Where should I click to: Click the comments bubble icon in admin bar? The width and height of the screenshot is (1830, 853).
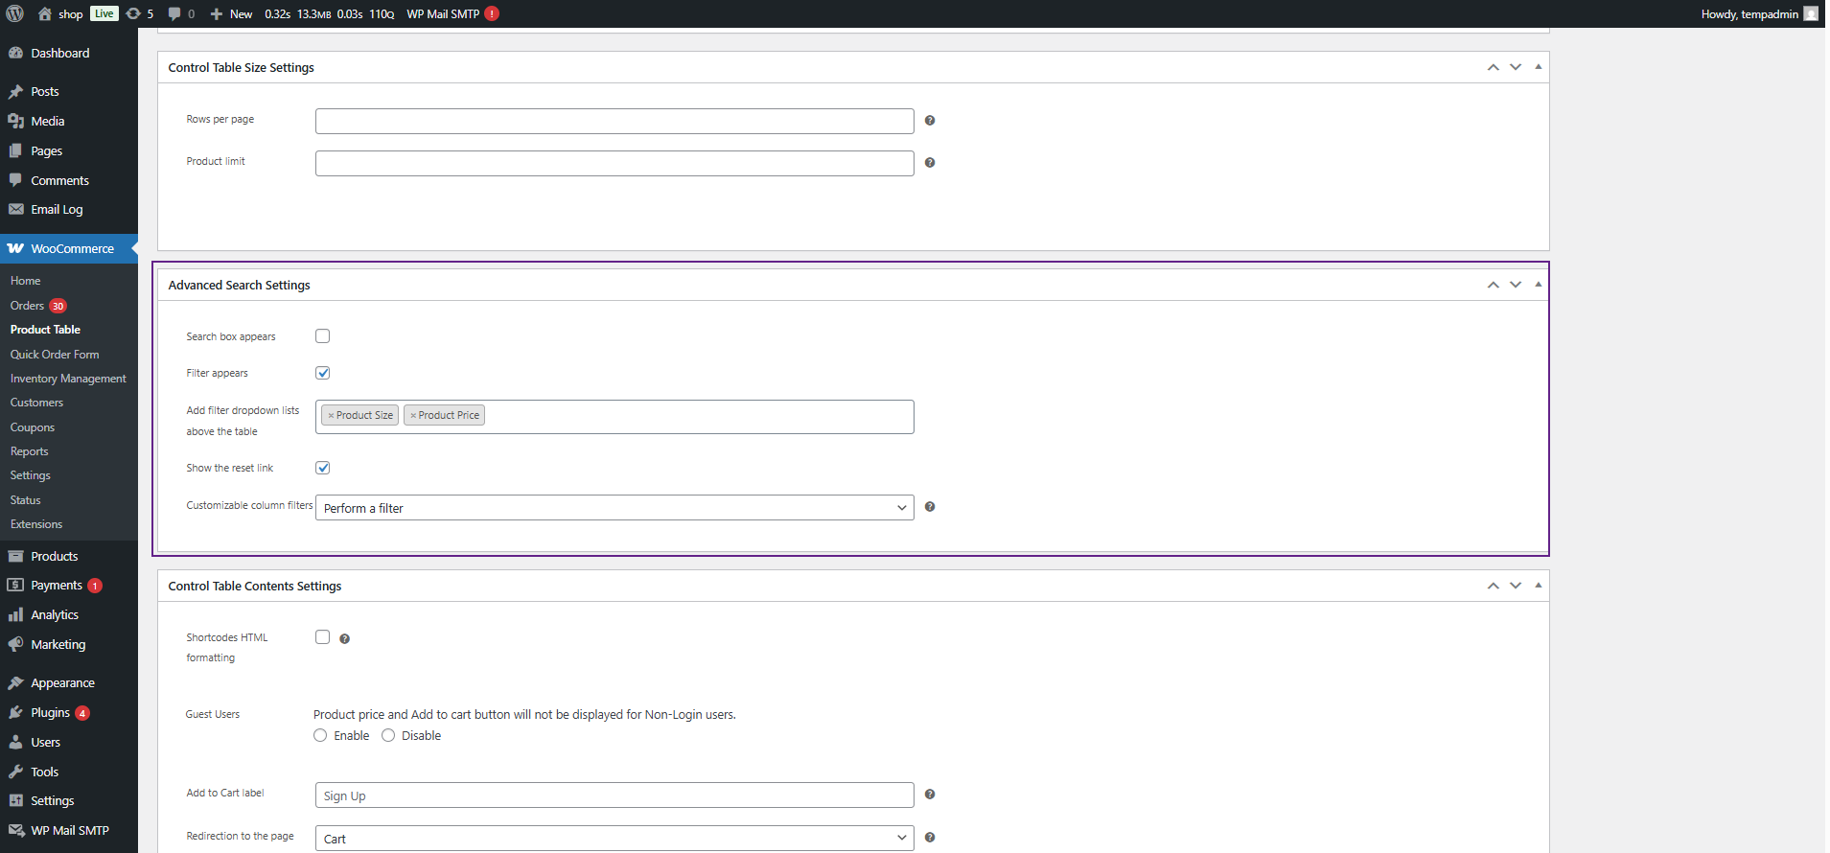[x=179, y=13]
